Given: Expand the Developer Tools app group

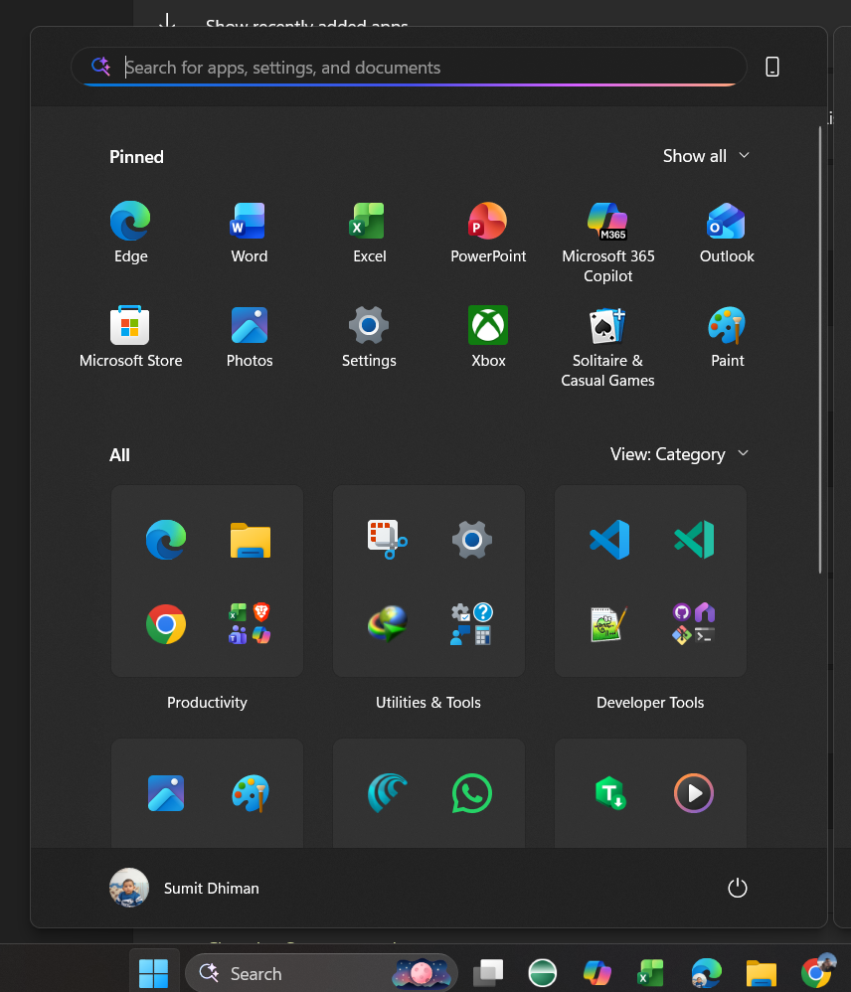Looking at the screenshot, I should [694, 624].
